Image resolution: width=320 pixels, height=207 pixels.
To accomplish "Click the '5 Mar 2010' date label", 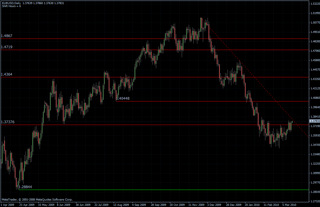I will [289, 205].
